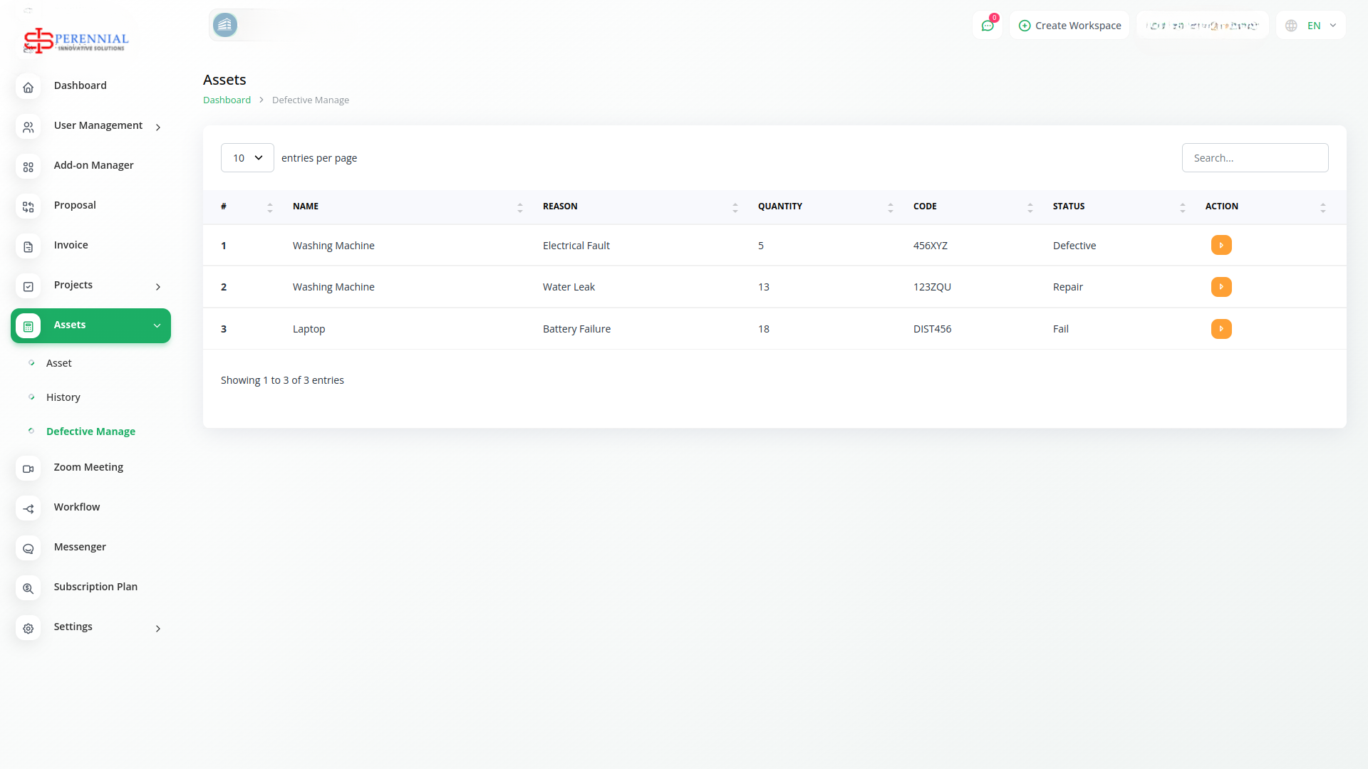This screenshot has width=1368, height=769.
Task: Click orange action button for Electrical Fault row
Action: (1221, 246)
